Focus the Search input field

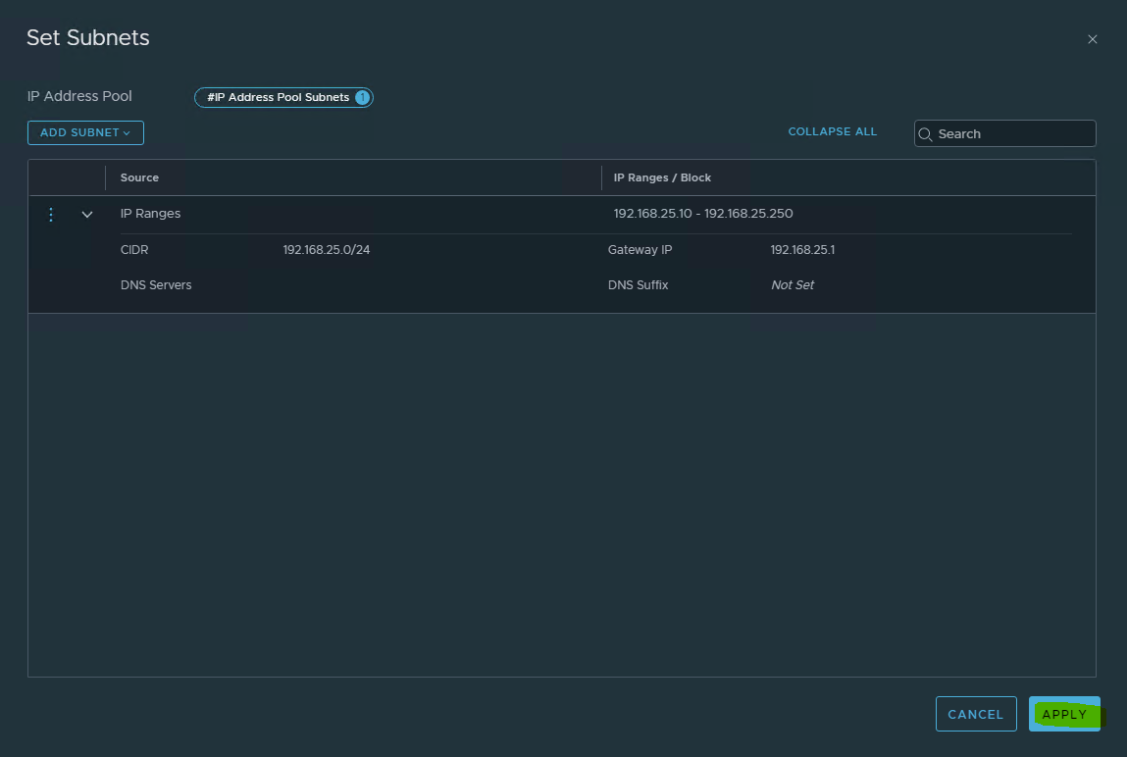[x=1004, y=133]
